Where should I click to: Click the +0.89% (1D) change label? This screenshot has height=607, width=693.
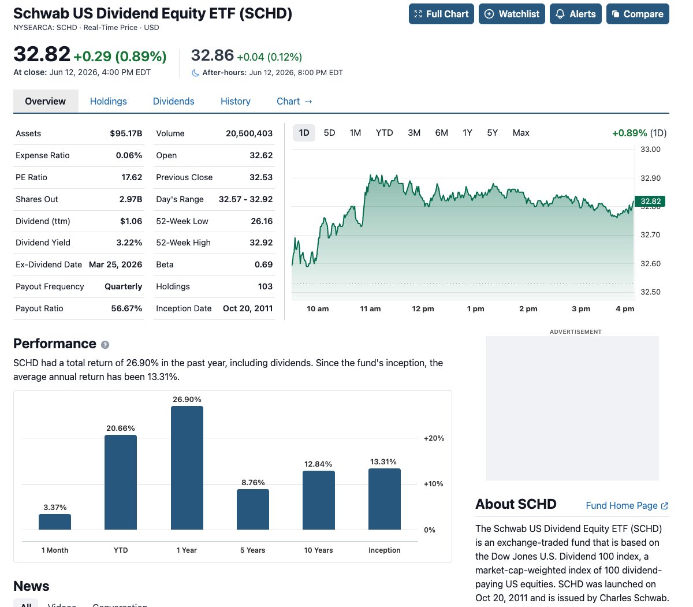tap(639, 133)
